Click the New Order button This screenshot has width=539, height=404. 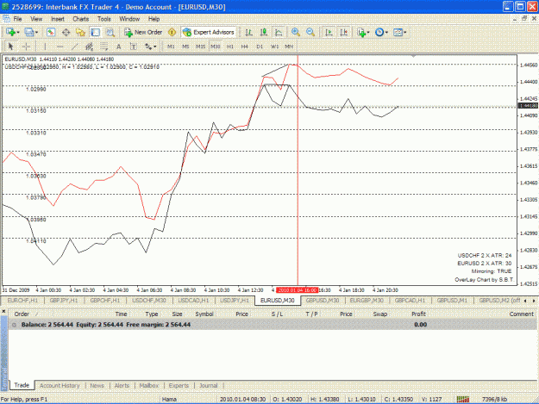[143, 32]
